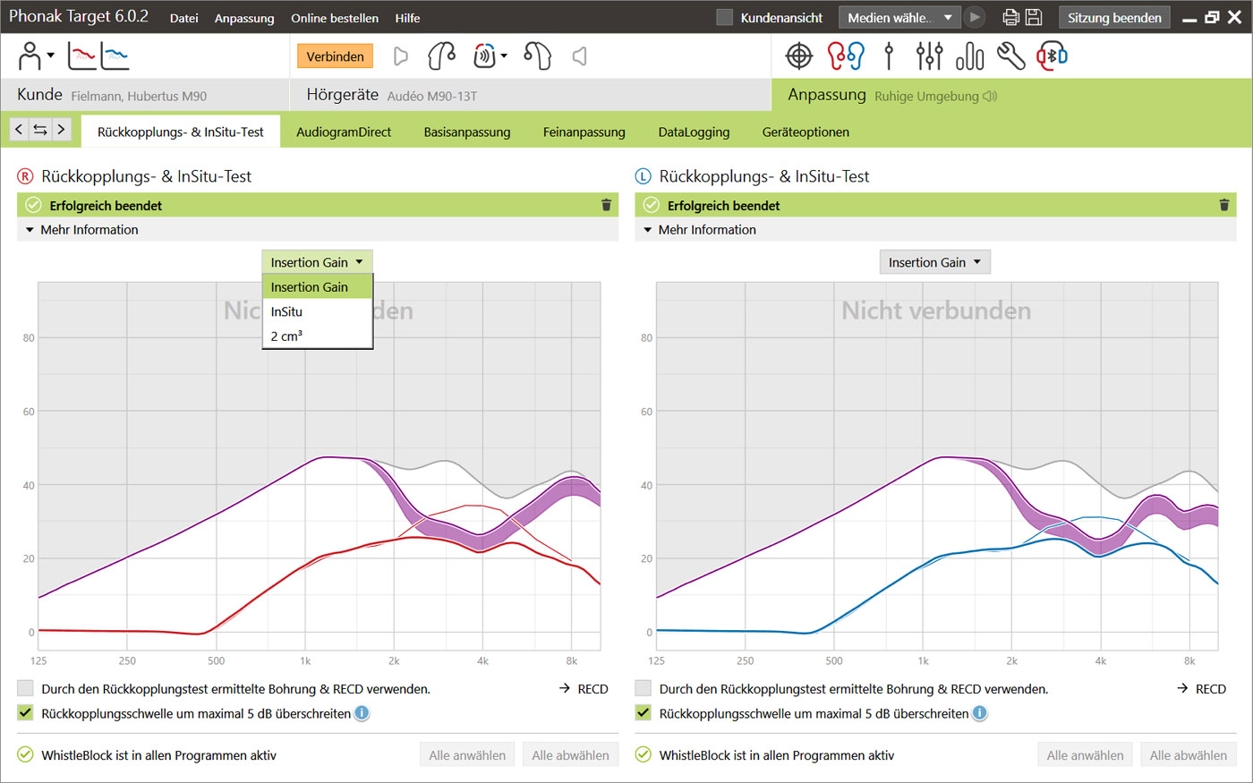Open the crosshair target tool
The height and width of the screenshot is (783, 1253).
[798, 56]
